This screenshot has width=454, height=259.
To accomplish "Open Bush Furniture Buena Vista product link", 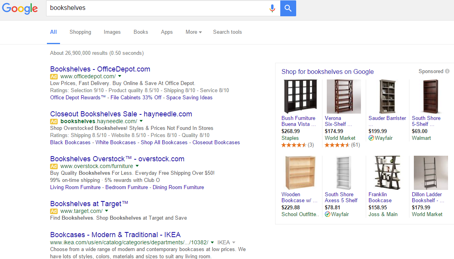I will click(299, 121).
